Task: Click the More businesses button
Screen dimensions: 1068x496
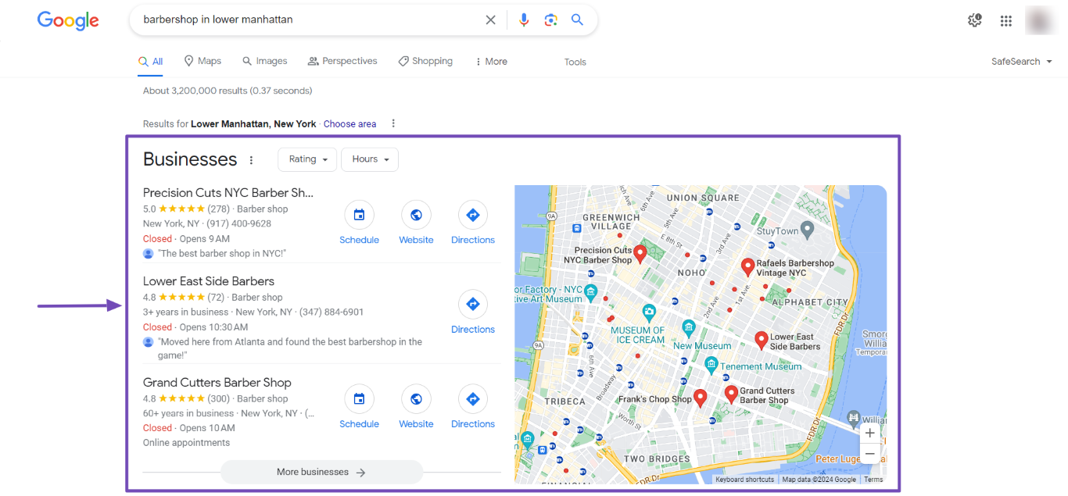Action: click(x=321, y=472)
